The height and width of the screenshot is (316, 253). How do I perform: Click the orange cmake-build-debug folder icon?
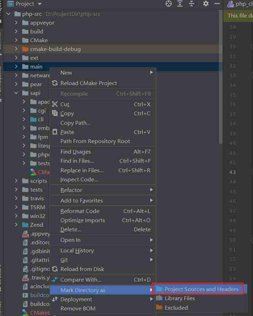pyautogui.click(x=25, y=49)
